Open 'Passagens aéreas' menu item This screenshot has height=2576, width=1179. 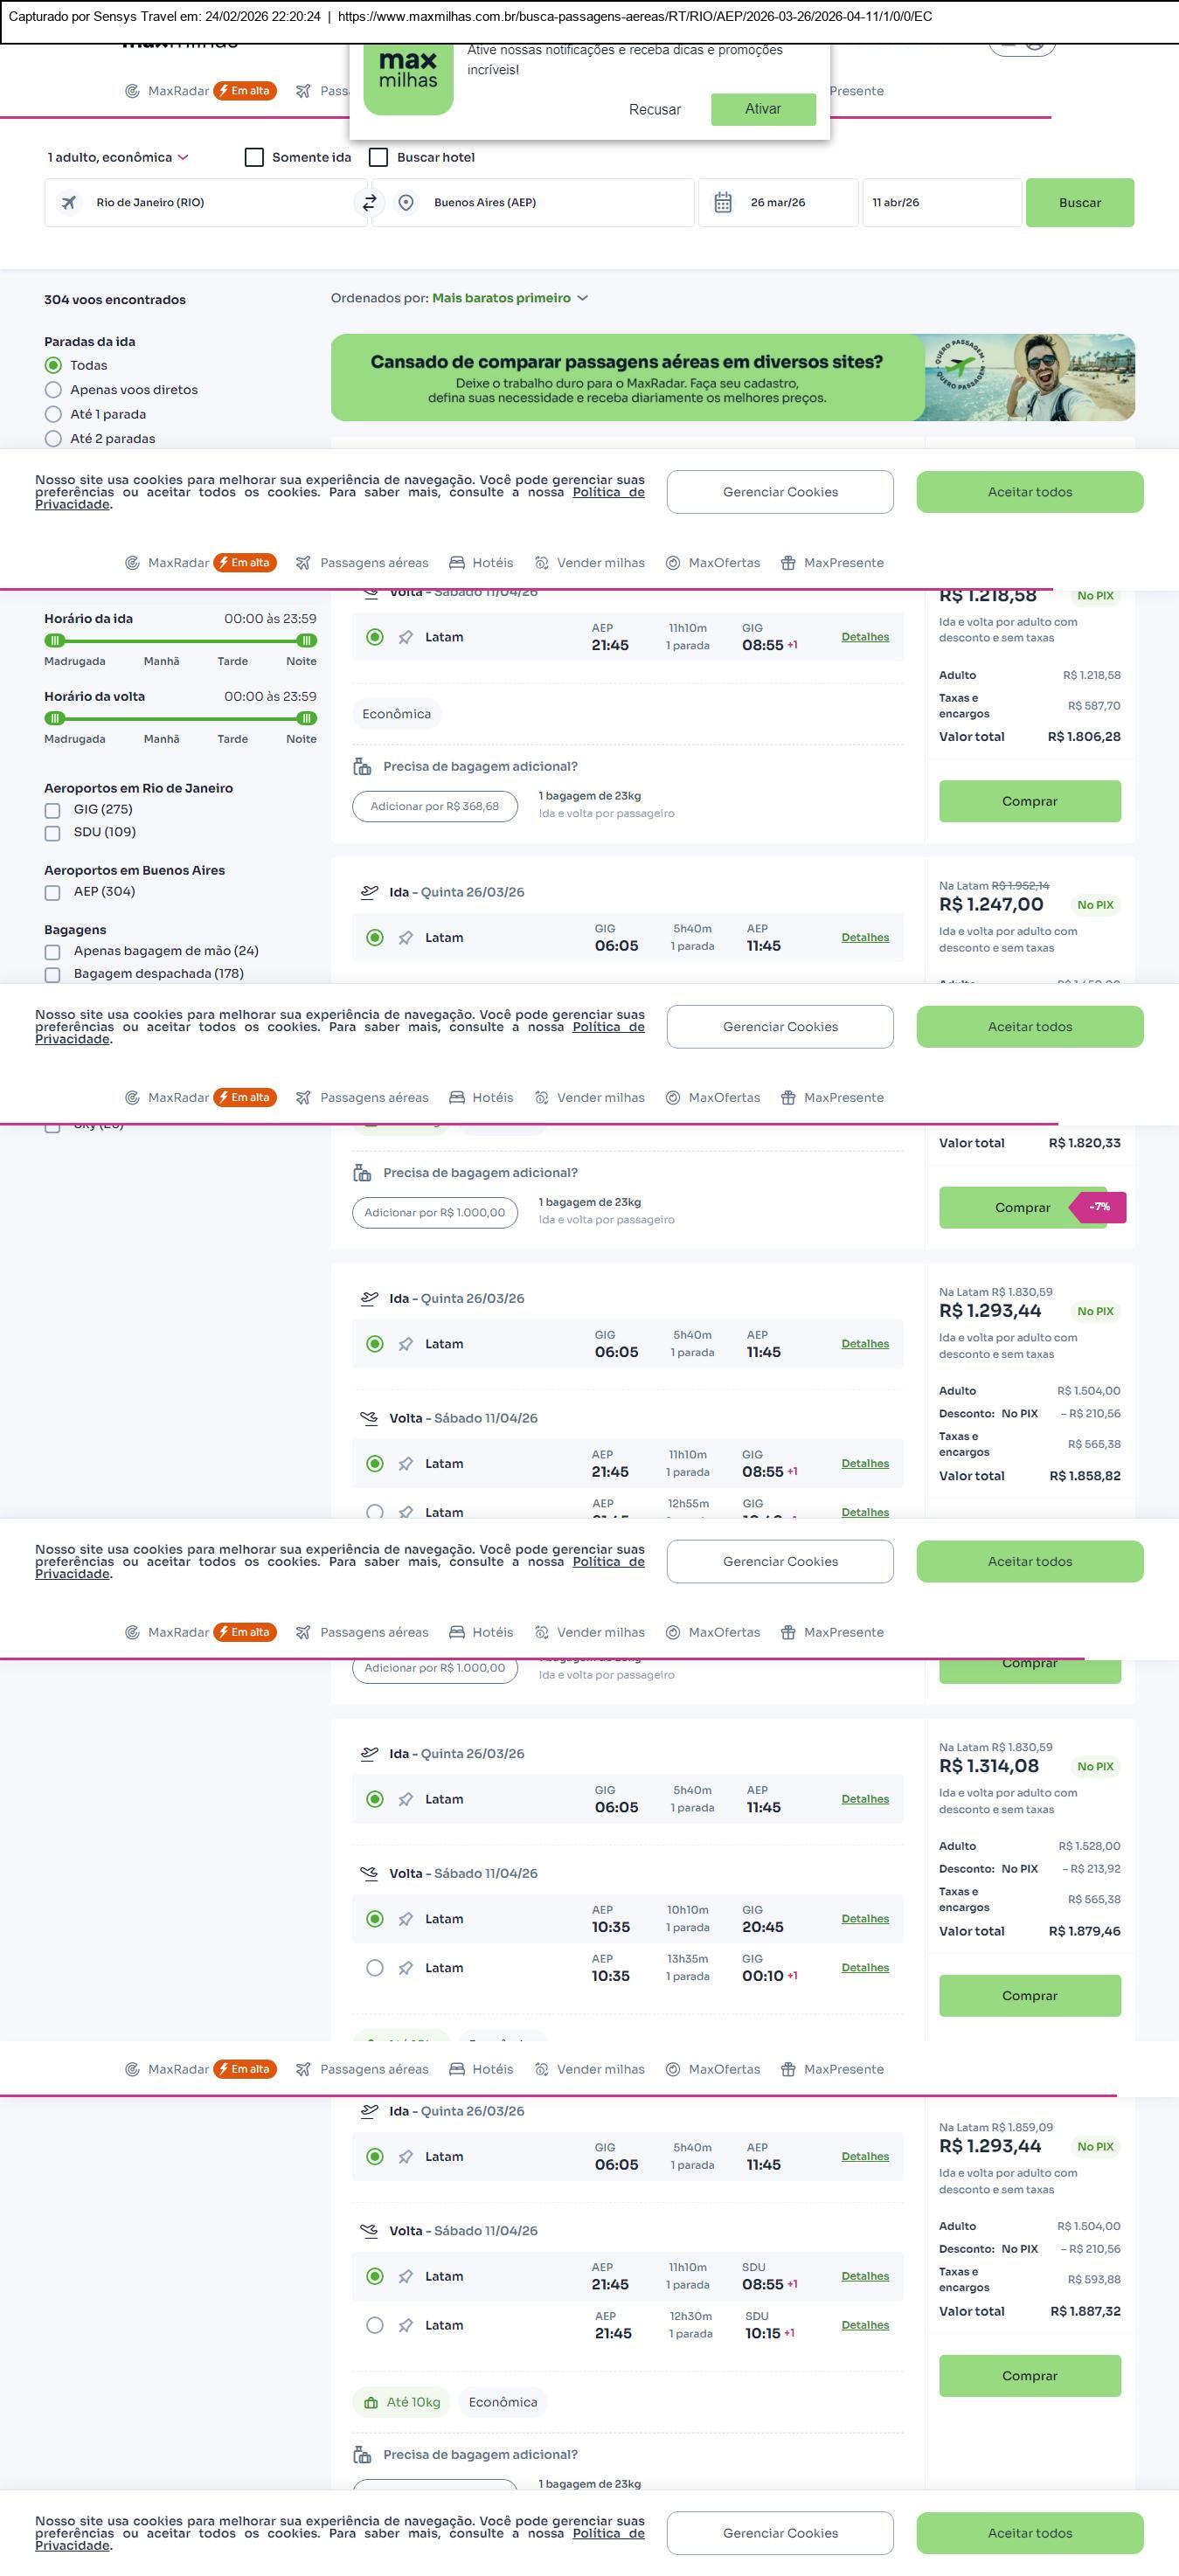(x=373, y=563)
